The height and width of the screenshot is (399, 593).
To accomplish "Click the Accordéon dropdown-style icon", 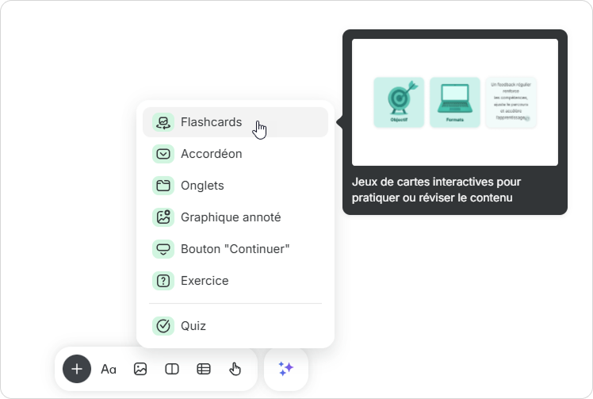I will tap(163, 154).
